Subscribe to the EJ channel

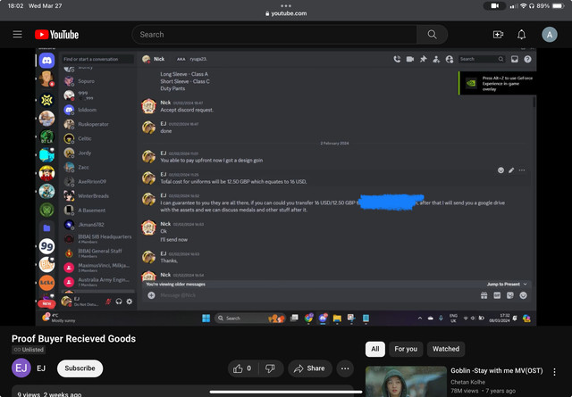point(80,368)
